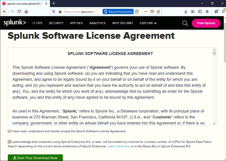This screenshot has height=161, width=226.
Task: Open the SECURITY menu
Action: tap(56, 23)
